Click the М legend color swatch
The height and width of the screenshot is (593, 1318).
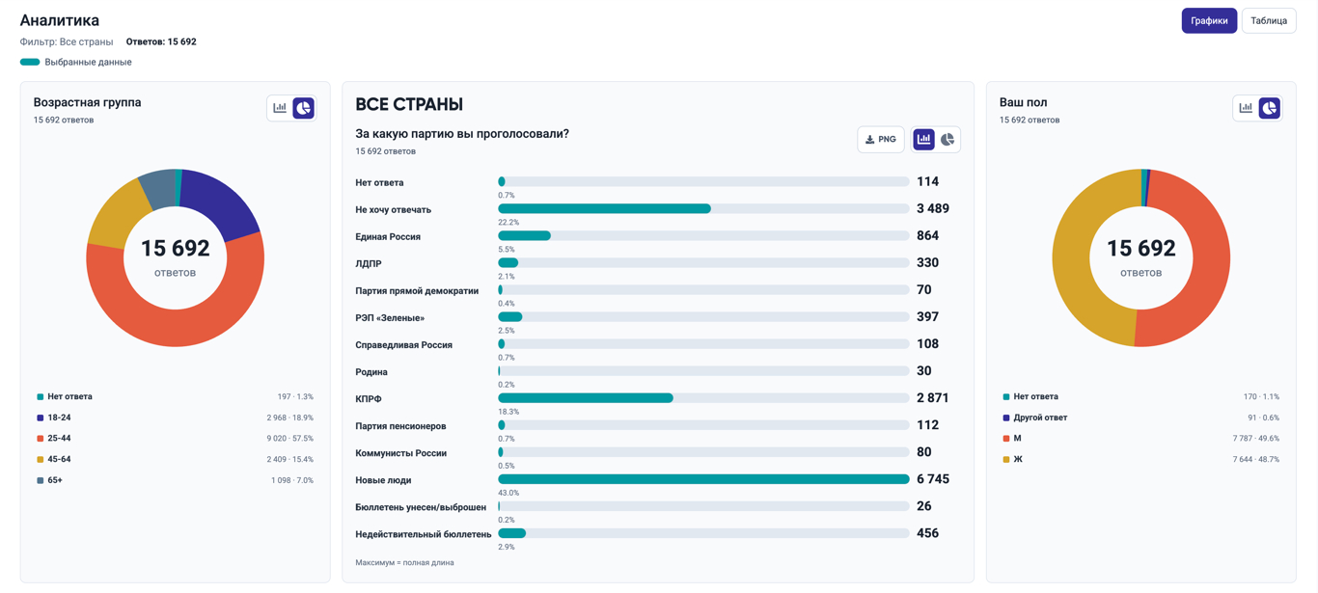1006,439
